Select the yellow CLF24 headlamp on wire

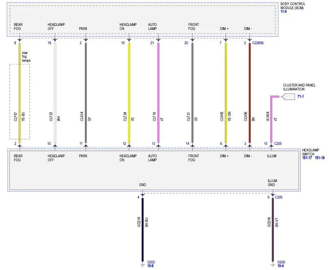(129, 93)
